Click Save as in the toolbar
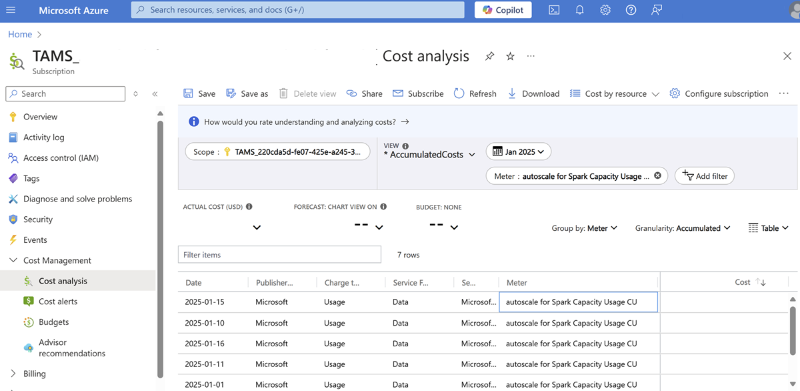 247,94
